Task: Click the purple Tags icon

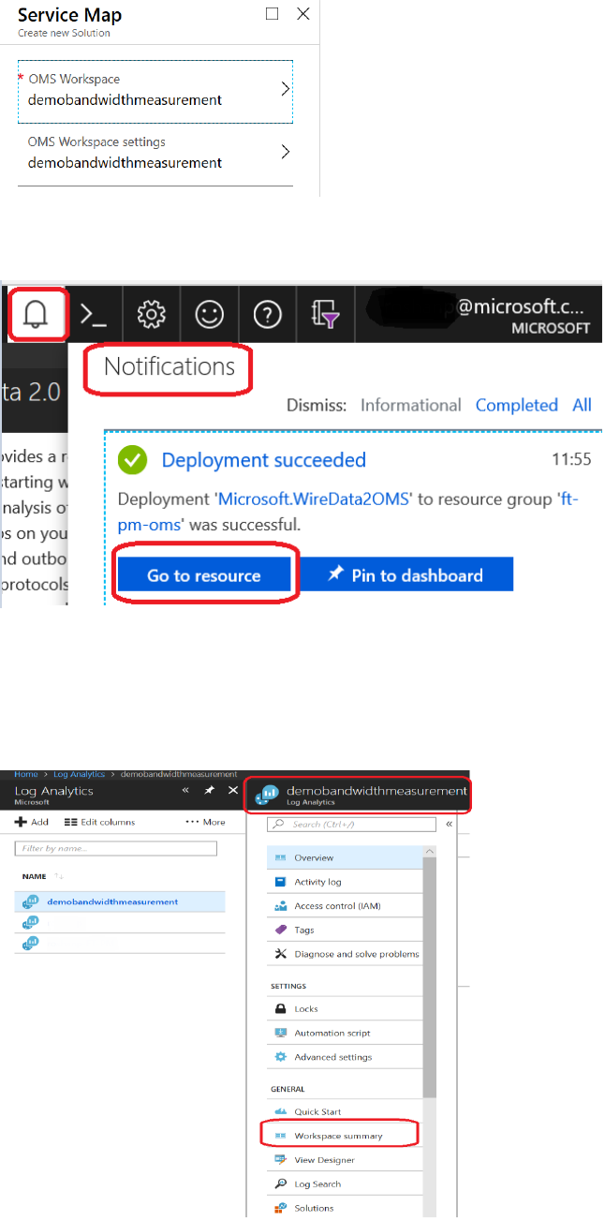Action: coord(280,930)
